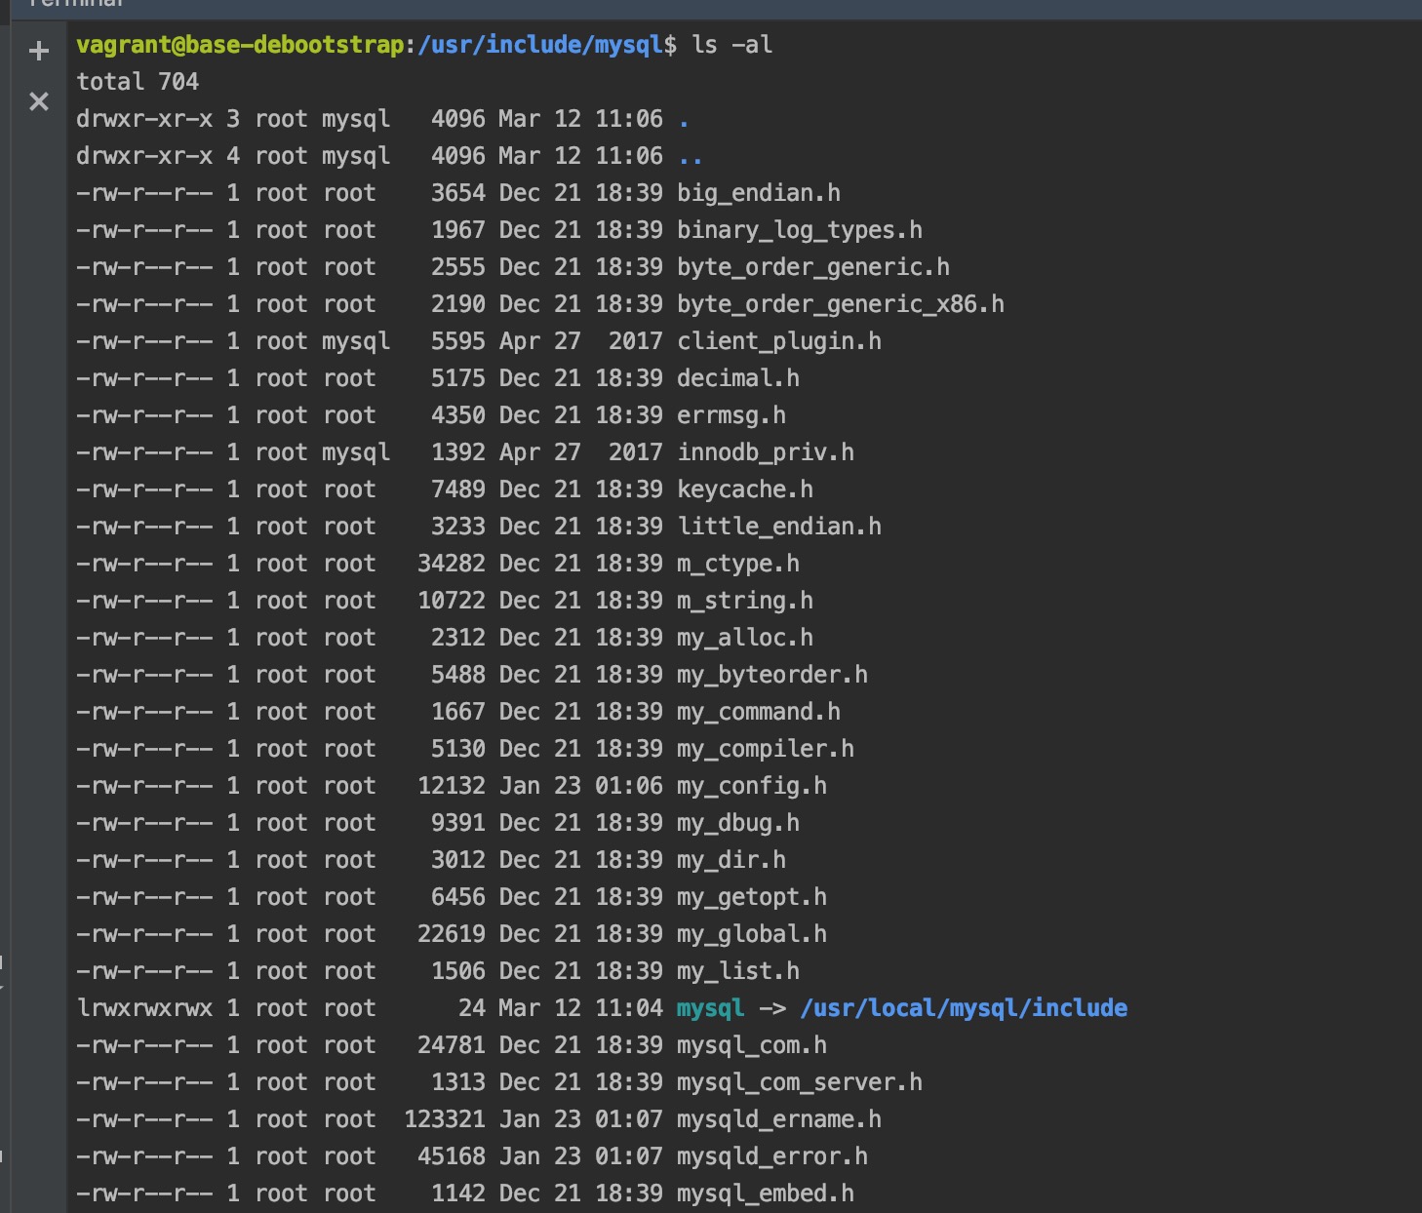Select the file name m_ctype.h
This screenshot has height=1213, width=1422.
(738, 564)
